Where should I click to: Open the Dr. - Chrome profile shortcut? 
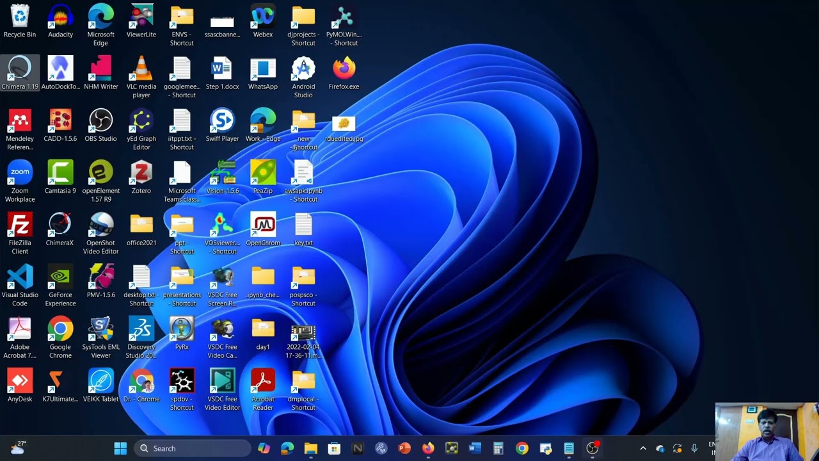click(x=141, y=385)
